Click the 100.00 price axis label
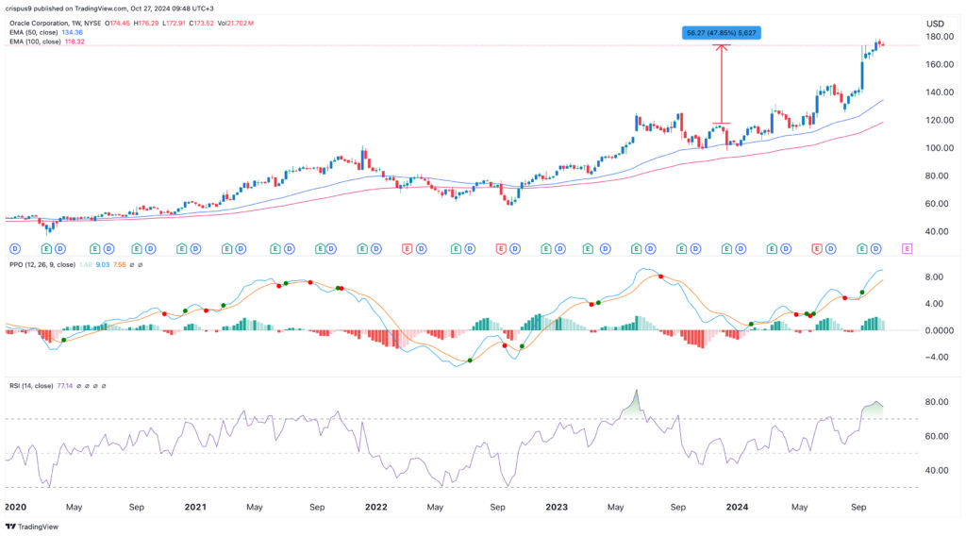 [x=940, y=148]
